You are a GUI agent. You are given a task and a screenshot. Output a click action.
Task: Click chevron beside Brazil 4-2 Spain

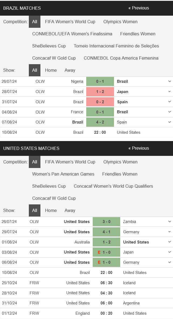169,122
